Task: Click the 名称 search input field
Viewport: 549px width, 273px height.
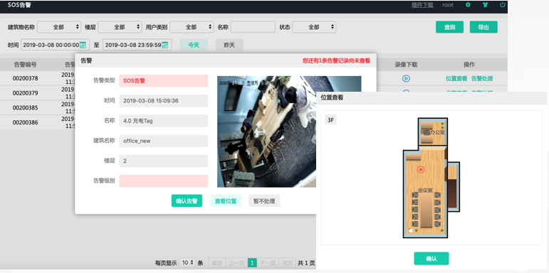Action: pos(253,27)
